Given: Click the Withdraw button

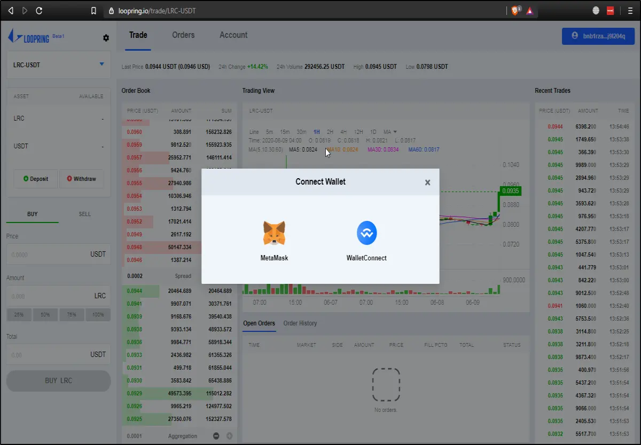Looking at the screenshot, I should tap(81, 179).
